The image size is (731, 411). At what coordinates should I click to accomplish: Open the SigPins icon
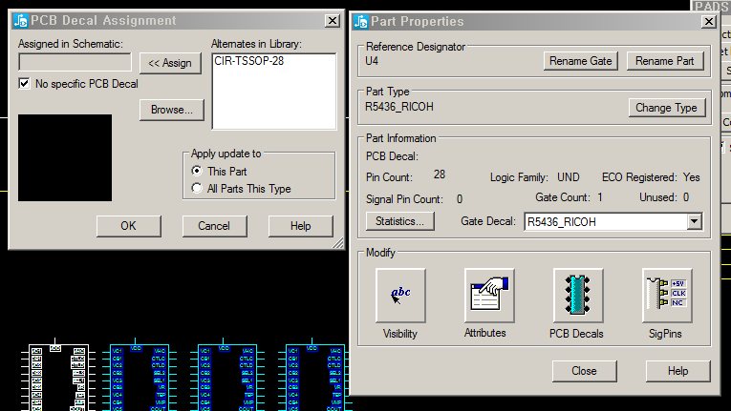pyautogui.click(x=666, y=295)
